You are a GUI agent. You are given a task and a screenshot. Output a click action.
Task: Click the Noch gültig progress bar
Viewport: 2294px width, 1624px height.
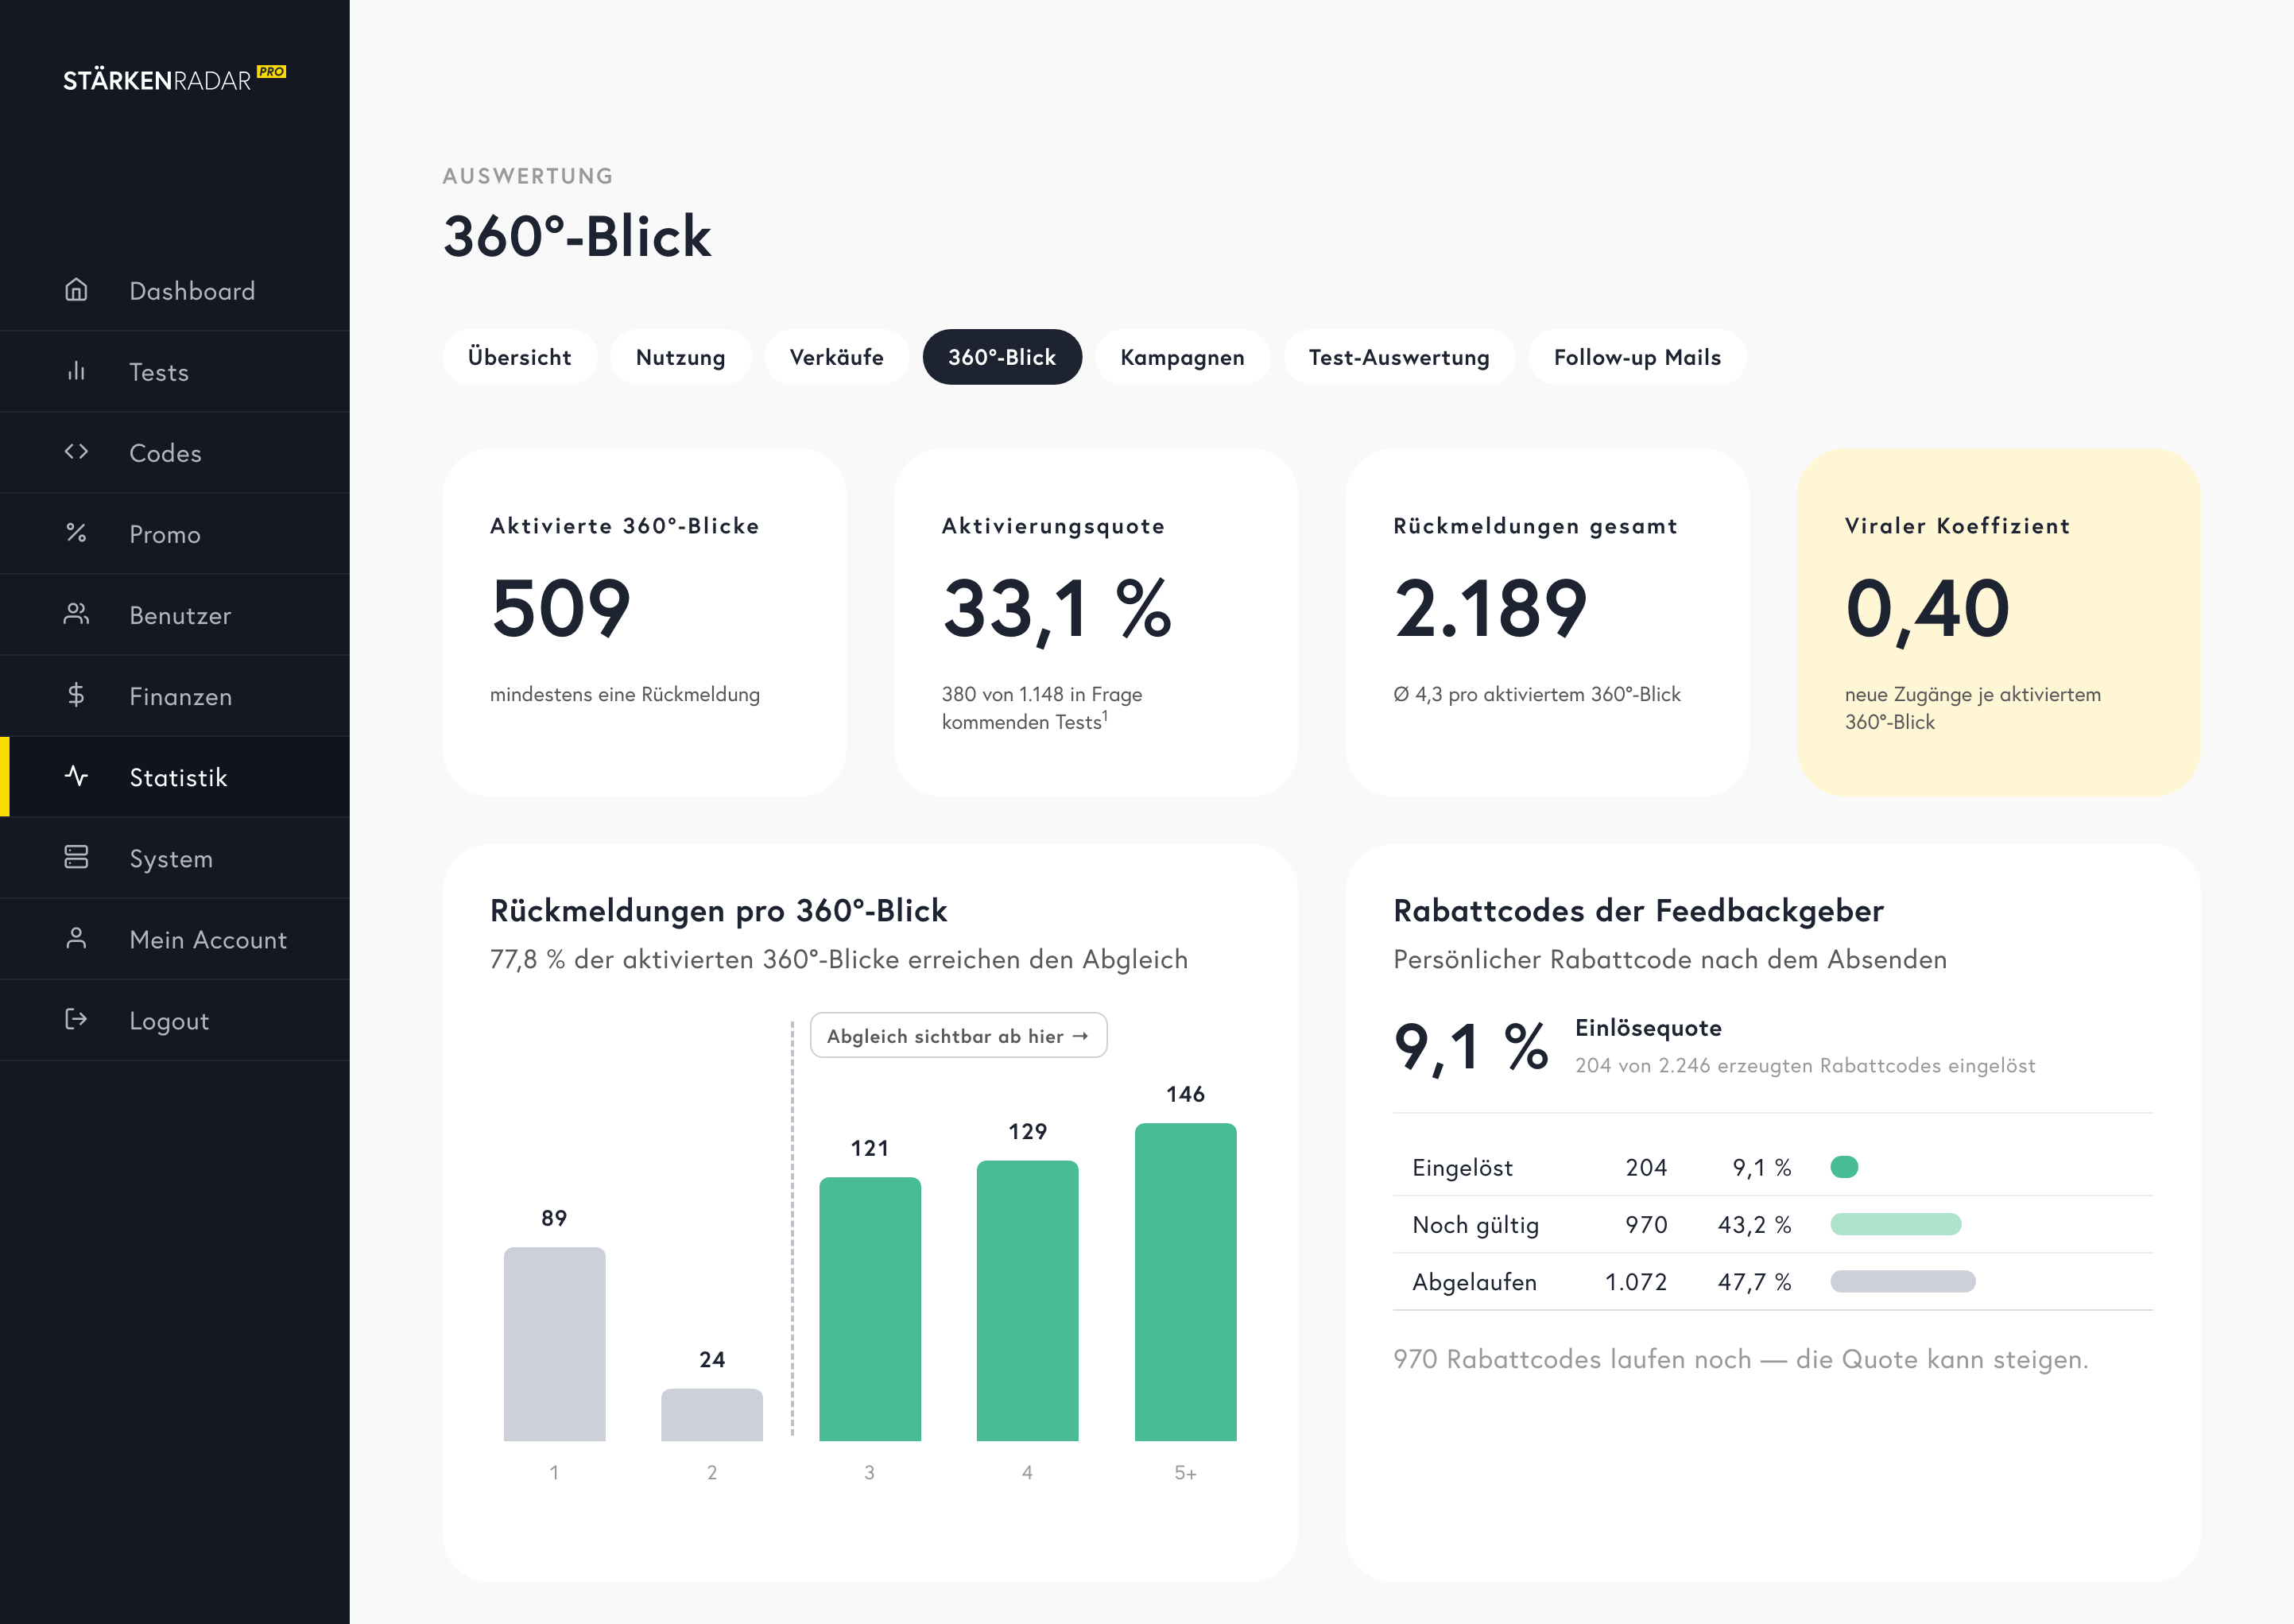1896,1224
